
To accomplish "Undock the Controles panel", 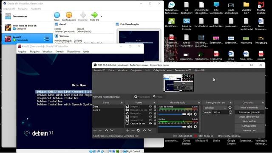I will point(263,102).
